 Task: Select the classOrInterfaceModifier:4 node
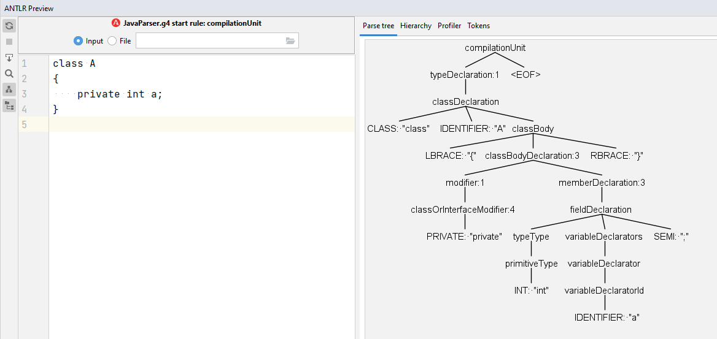[x=463, y=210]
